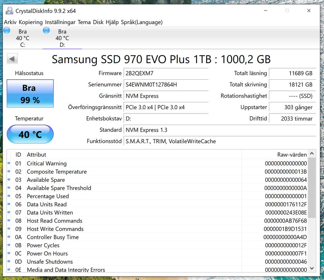Select the Composite Temperature attribute row
Image resolution: width=324 pixels, height=280 pixels.
[157, 172]
